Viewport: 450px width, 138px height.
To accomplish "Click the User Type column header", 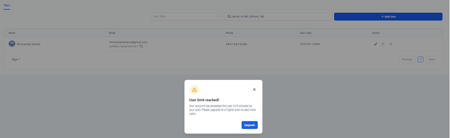I will coord(306,33).
